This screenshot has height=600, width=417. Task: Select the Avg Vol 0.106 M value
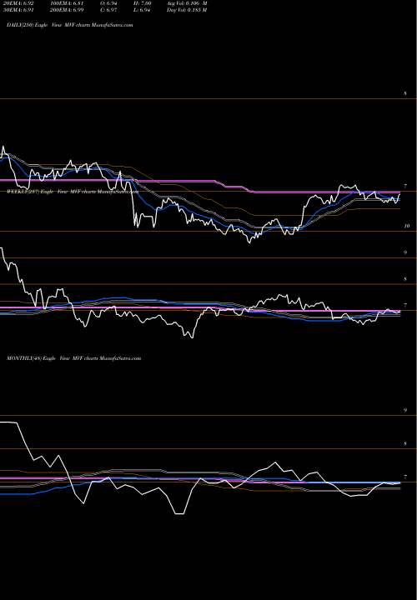[x=188, y=2]
